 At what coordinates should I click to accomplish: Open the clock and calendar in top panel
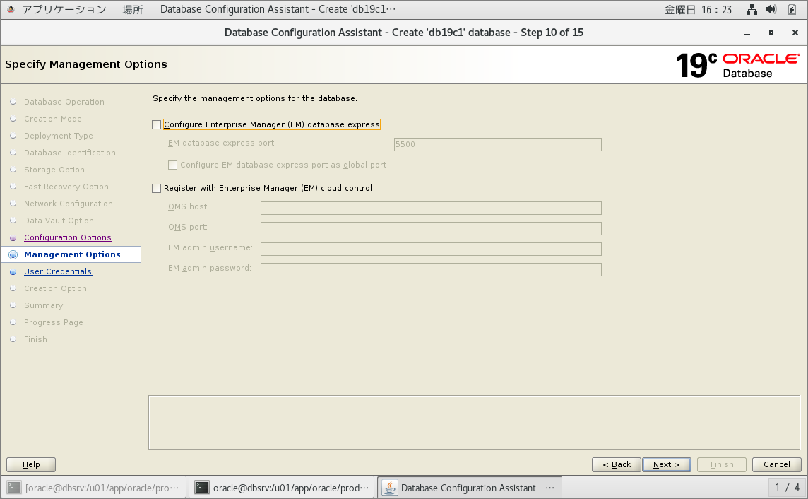pyautogui.click(x=698, y=10)
